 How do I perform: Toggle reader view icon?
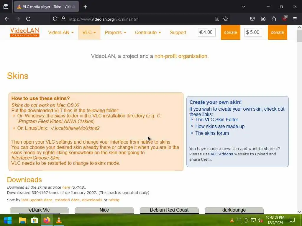[217, 19]
